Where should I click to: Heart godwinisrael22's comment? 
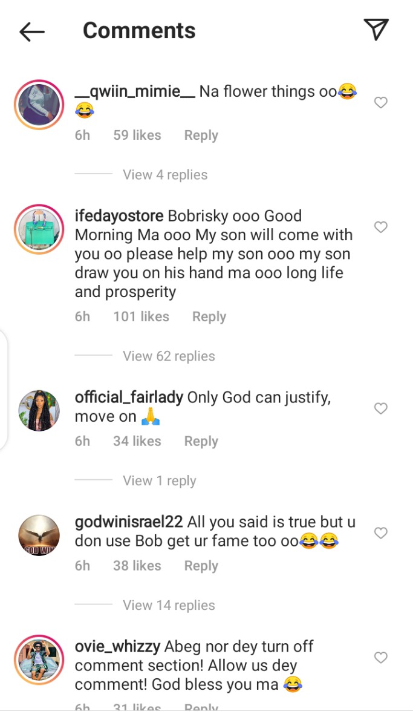(x=380, y=532)
